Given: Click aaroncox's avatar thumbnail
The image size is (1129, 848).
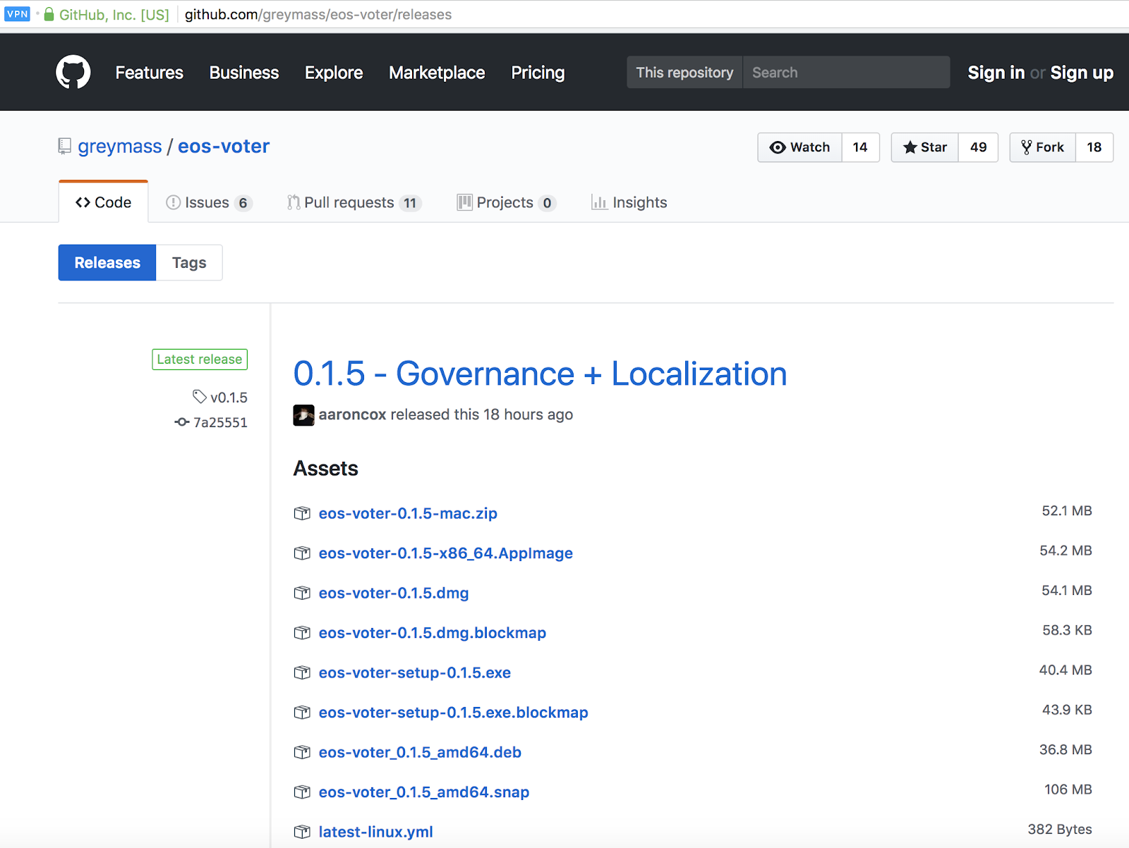Looking at the screenshot, I should tap(303, 415).
